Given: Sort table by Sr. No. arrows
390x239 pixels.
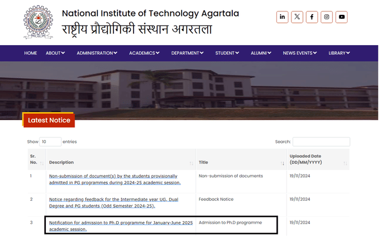Looking at the screenshot, I should point(42,163).
